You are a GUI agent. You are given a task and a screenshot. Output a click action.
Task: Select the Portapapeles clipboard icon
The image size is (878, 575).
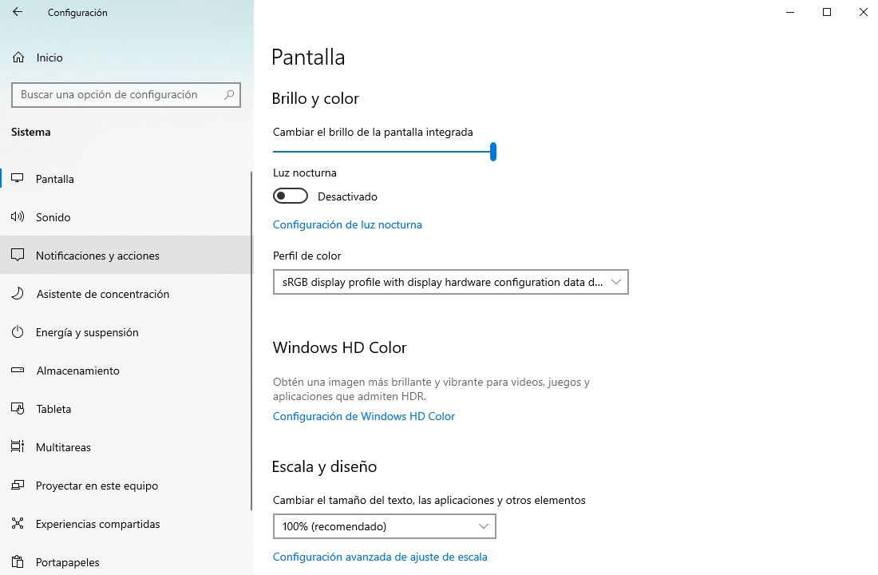click(x=18, y=561)
